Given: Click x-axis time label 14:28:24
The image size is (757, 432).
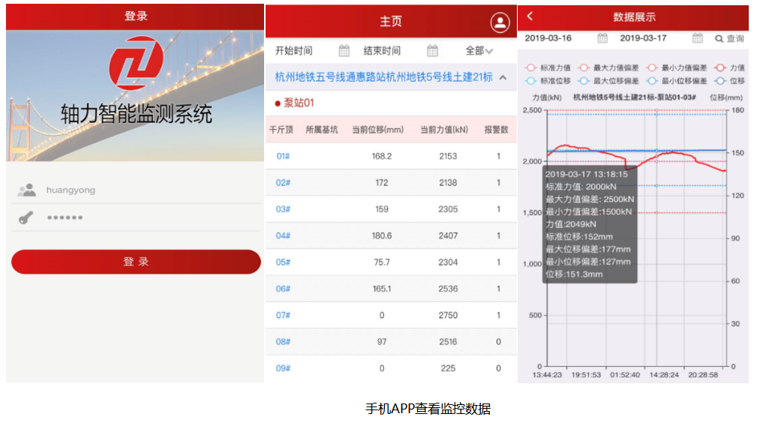Looking at the screenshot, I should point(664,375).
